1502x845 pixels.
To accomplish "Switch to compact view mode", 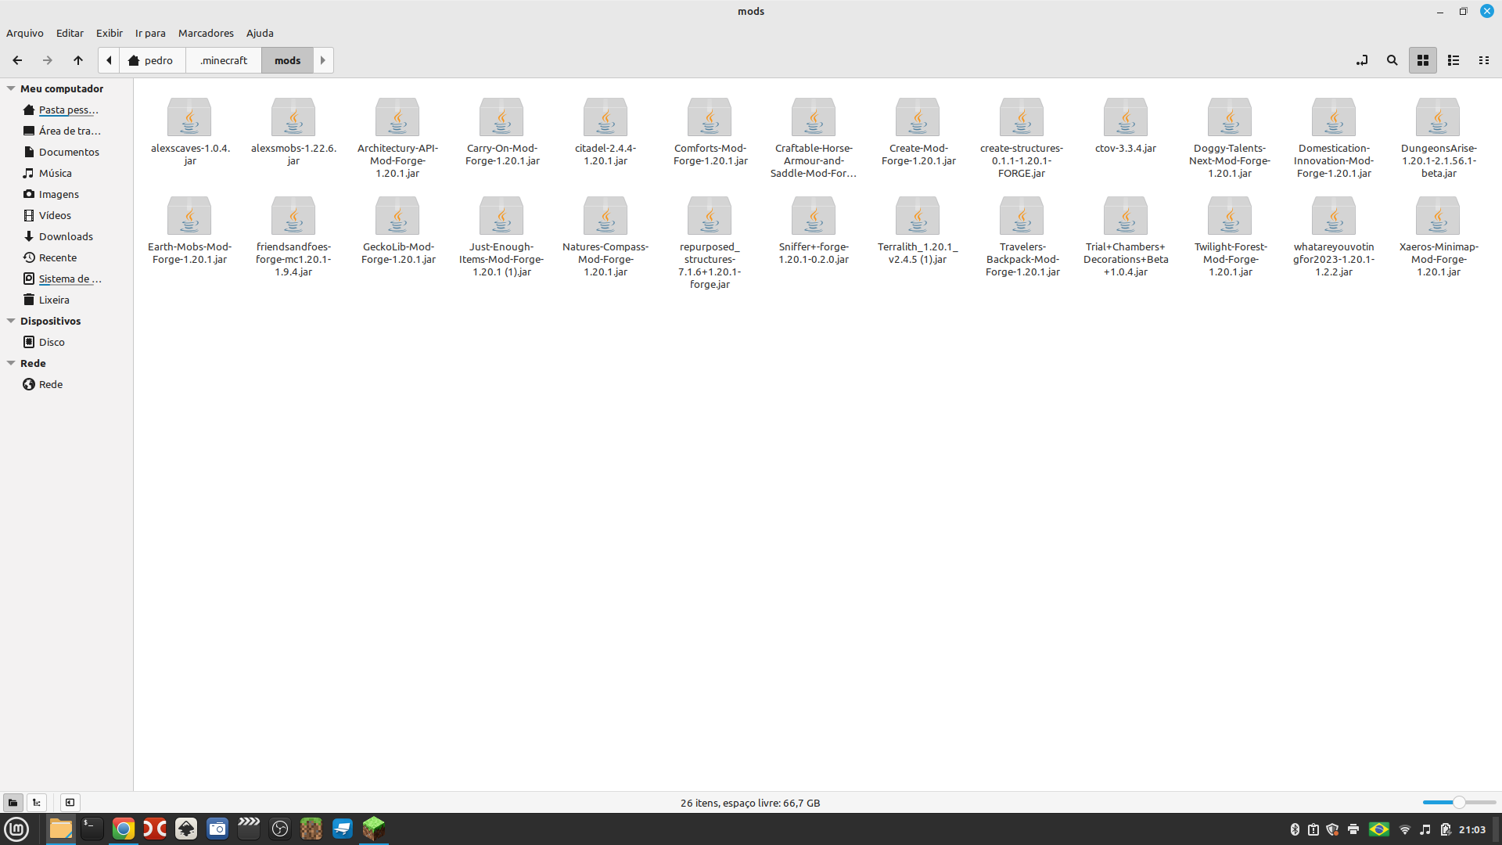I will point(1484,60).
